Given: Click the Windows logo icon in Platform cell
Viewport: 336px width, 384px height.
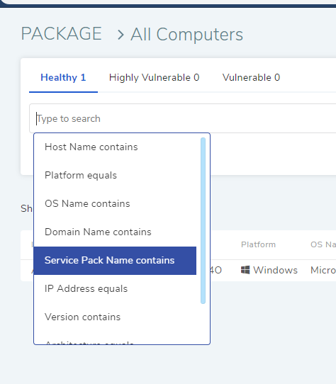Looking at the screenshot, I should click(x=245, y=270).
